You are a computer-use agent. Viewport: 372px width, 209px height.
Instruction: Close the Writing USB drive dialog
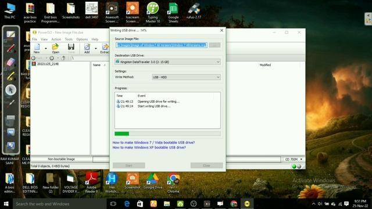(221, 30)
